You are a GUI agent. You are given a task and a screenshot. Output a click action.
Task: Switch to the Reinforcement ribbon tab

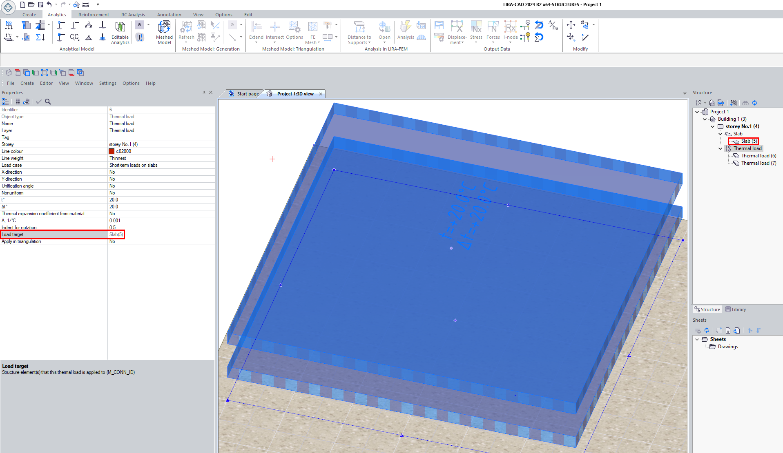click(x=94, y=15)
